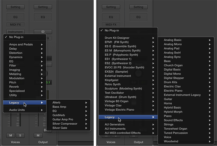The width and height of the screenshot is (217, 146).
Task: Expand the Amps and Pedals submenu arrow
Action: tap(42, 45)
